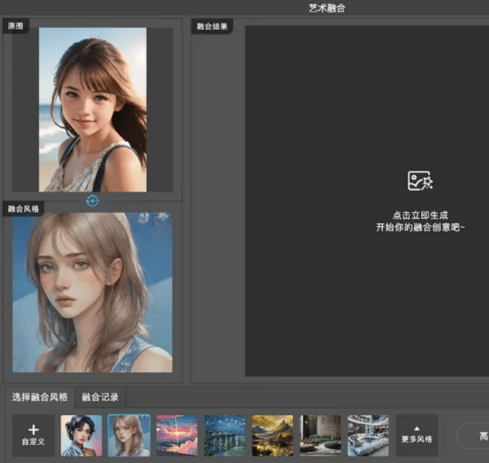Click the 融合结果 panel label

pos(212,27)
